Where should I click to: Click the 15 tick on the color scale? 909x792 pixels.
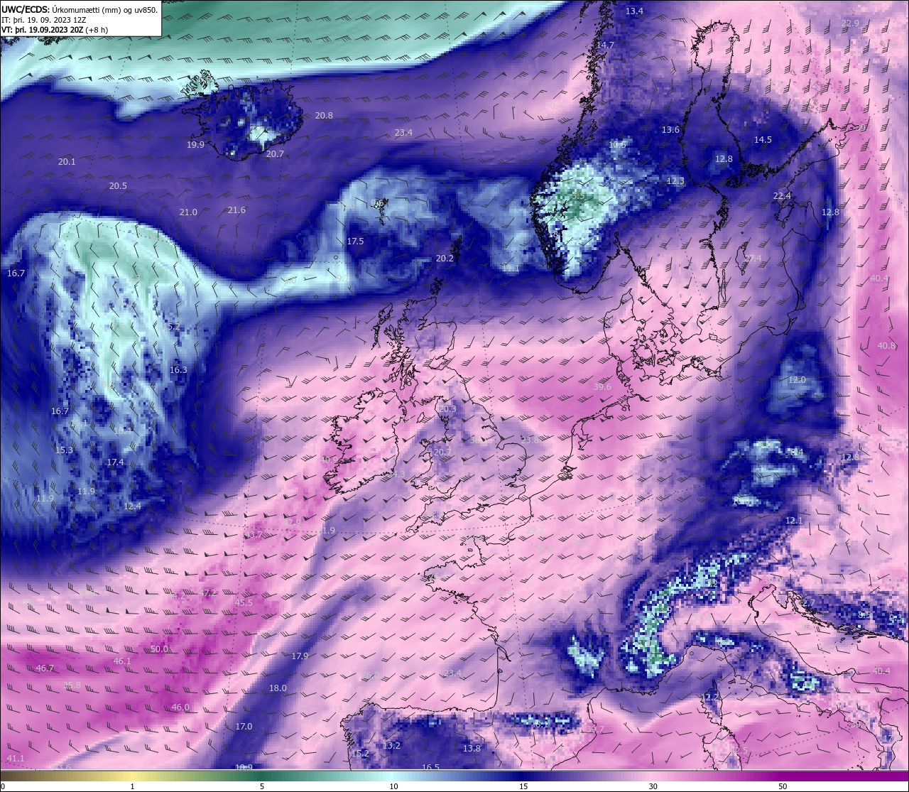click(x=523, y=786)
